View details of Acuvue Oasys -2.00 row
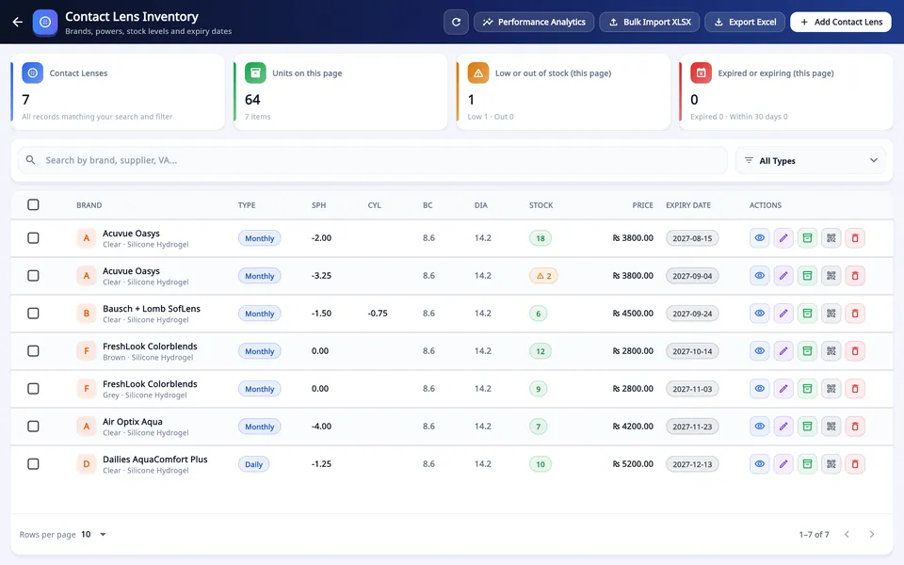Image resolution: width=904 pixels, height=565 pixels. pos(760,238)
